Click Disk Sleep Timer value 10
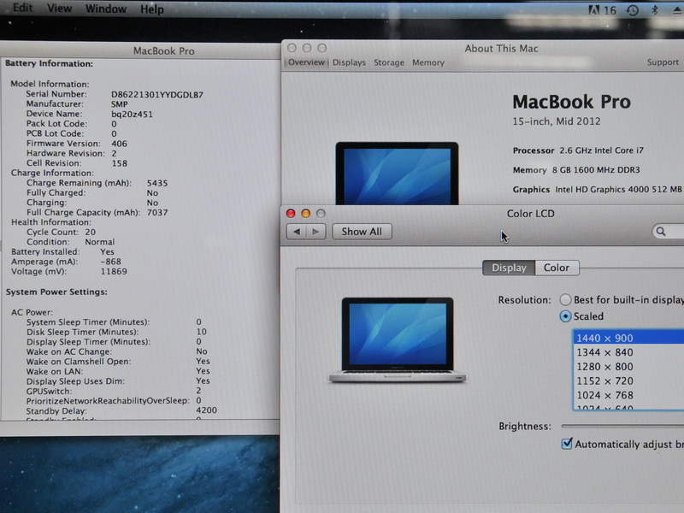This screenshot has width=684, height=513. point(202,332)
